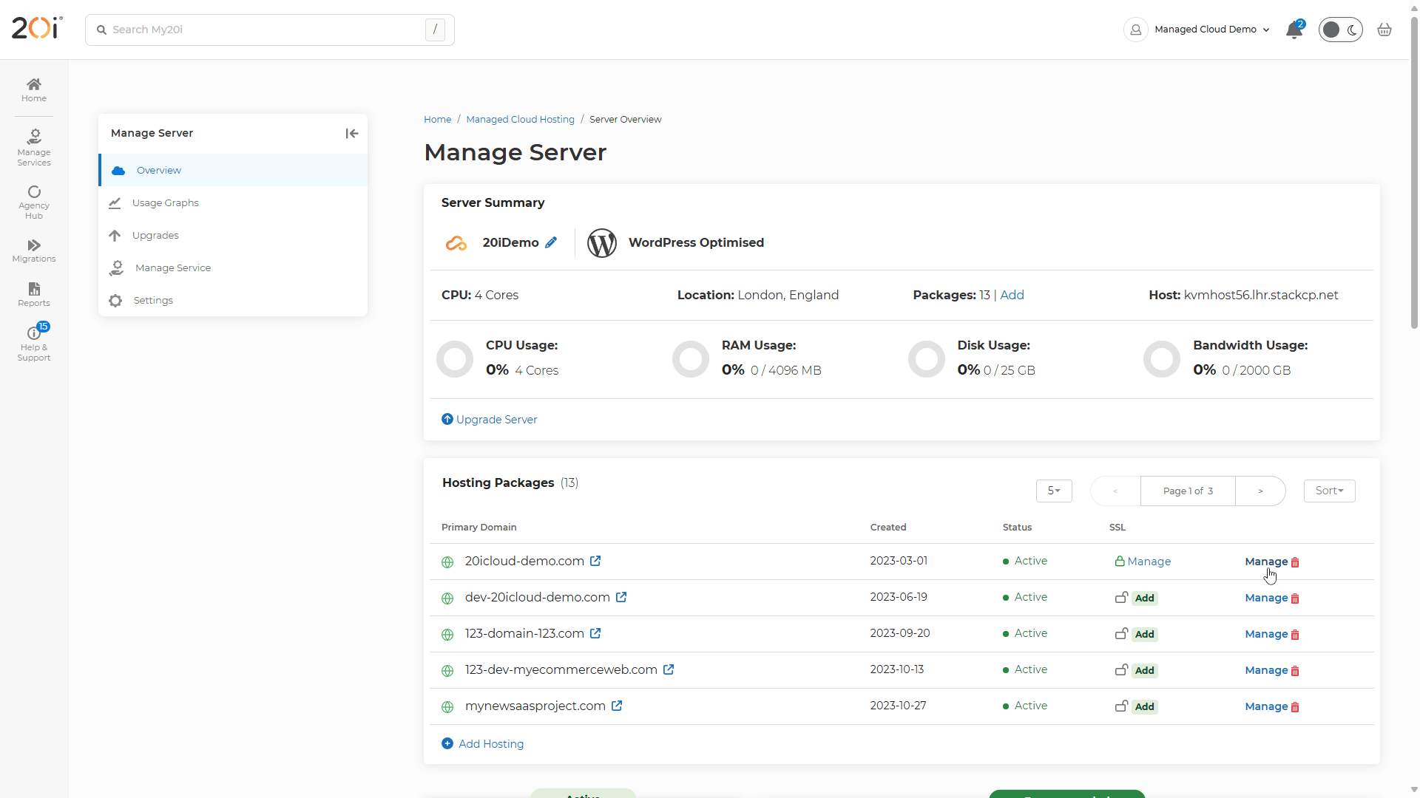Toggle dark mode switch
Image resolution: width=1420 pixels, height=798 pixels.
click(1340, 30)
